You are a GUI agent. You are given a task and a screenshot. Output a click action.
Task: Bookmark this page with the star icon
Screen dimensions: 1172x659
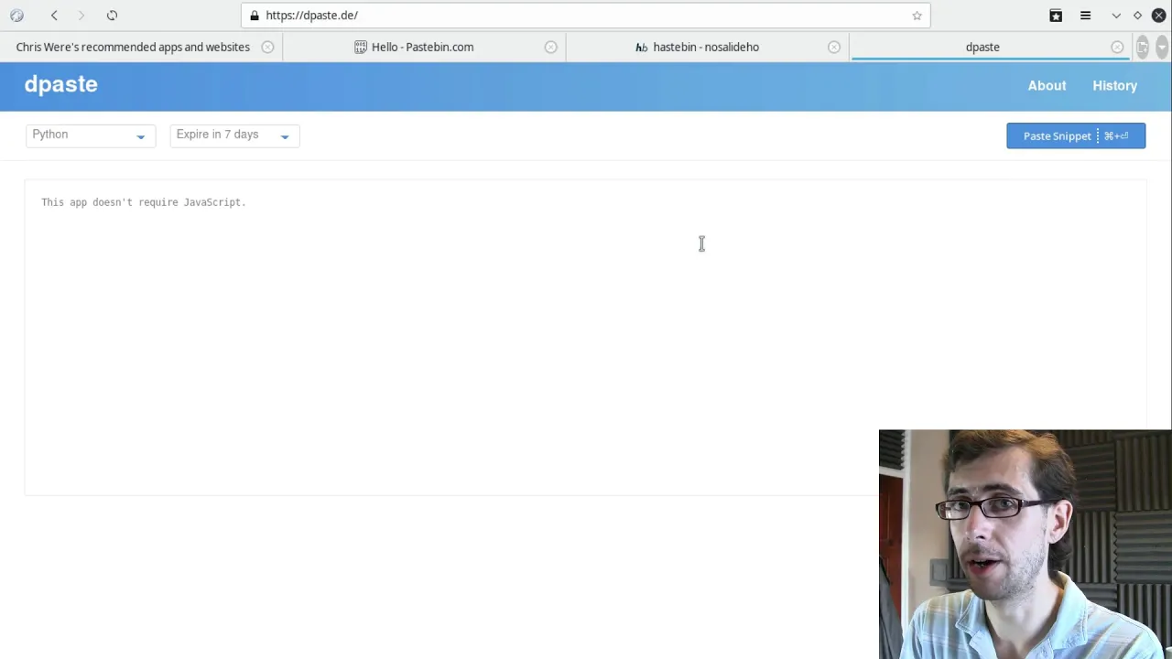click(x=917, y=16)
